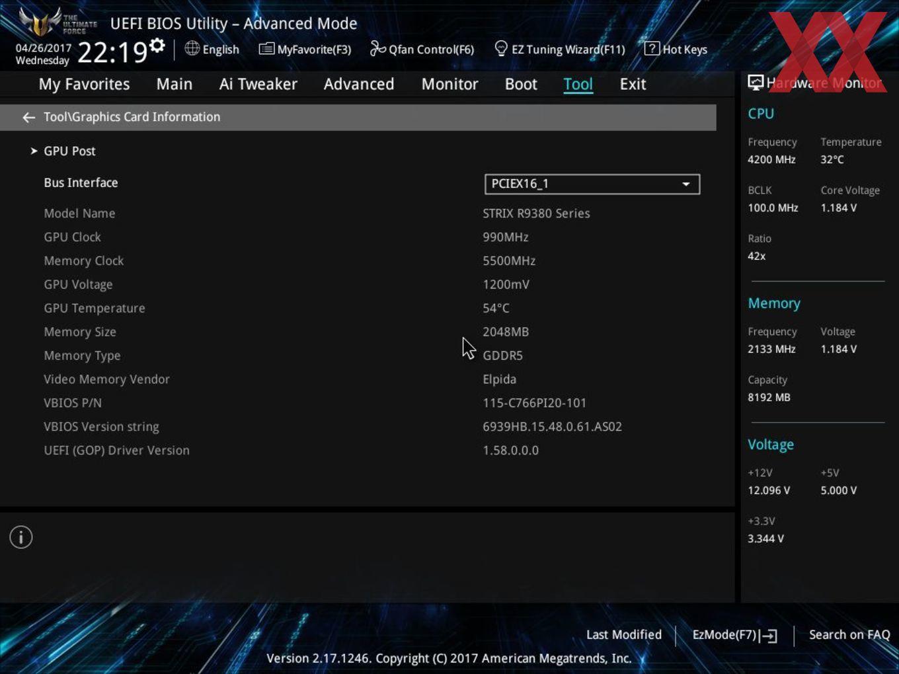Click the Tool\Graphics Card Information breadcrumb
899x674 pixels.
pyautogui.click(x=132, y=117)
